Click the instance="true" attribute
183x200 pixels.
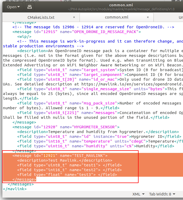click(111, 137)
